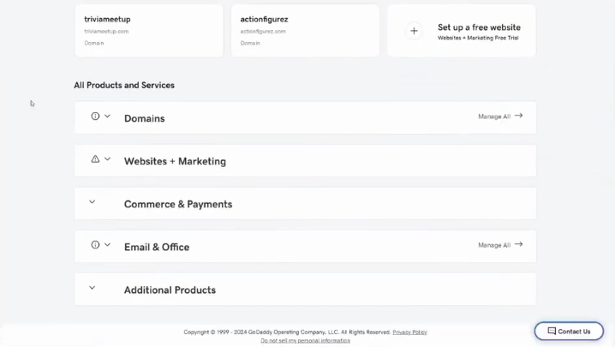Click the arrow icon in the Email & Office row
The image size is (615, 347).
(x=518, y=244)
